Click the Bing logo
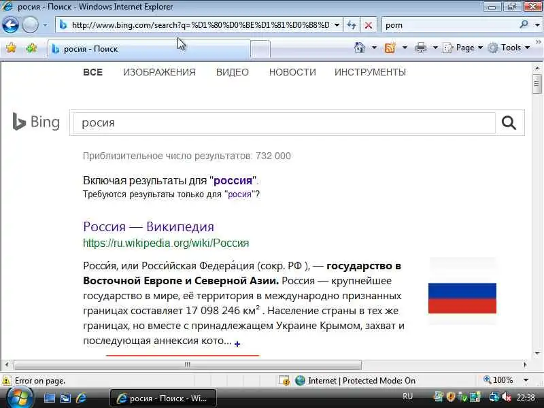 coord(36,122)
